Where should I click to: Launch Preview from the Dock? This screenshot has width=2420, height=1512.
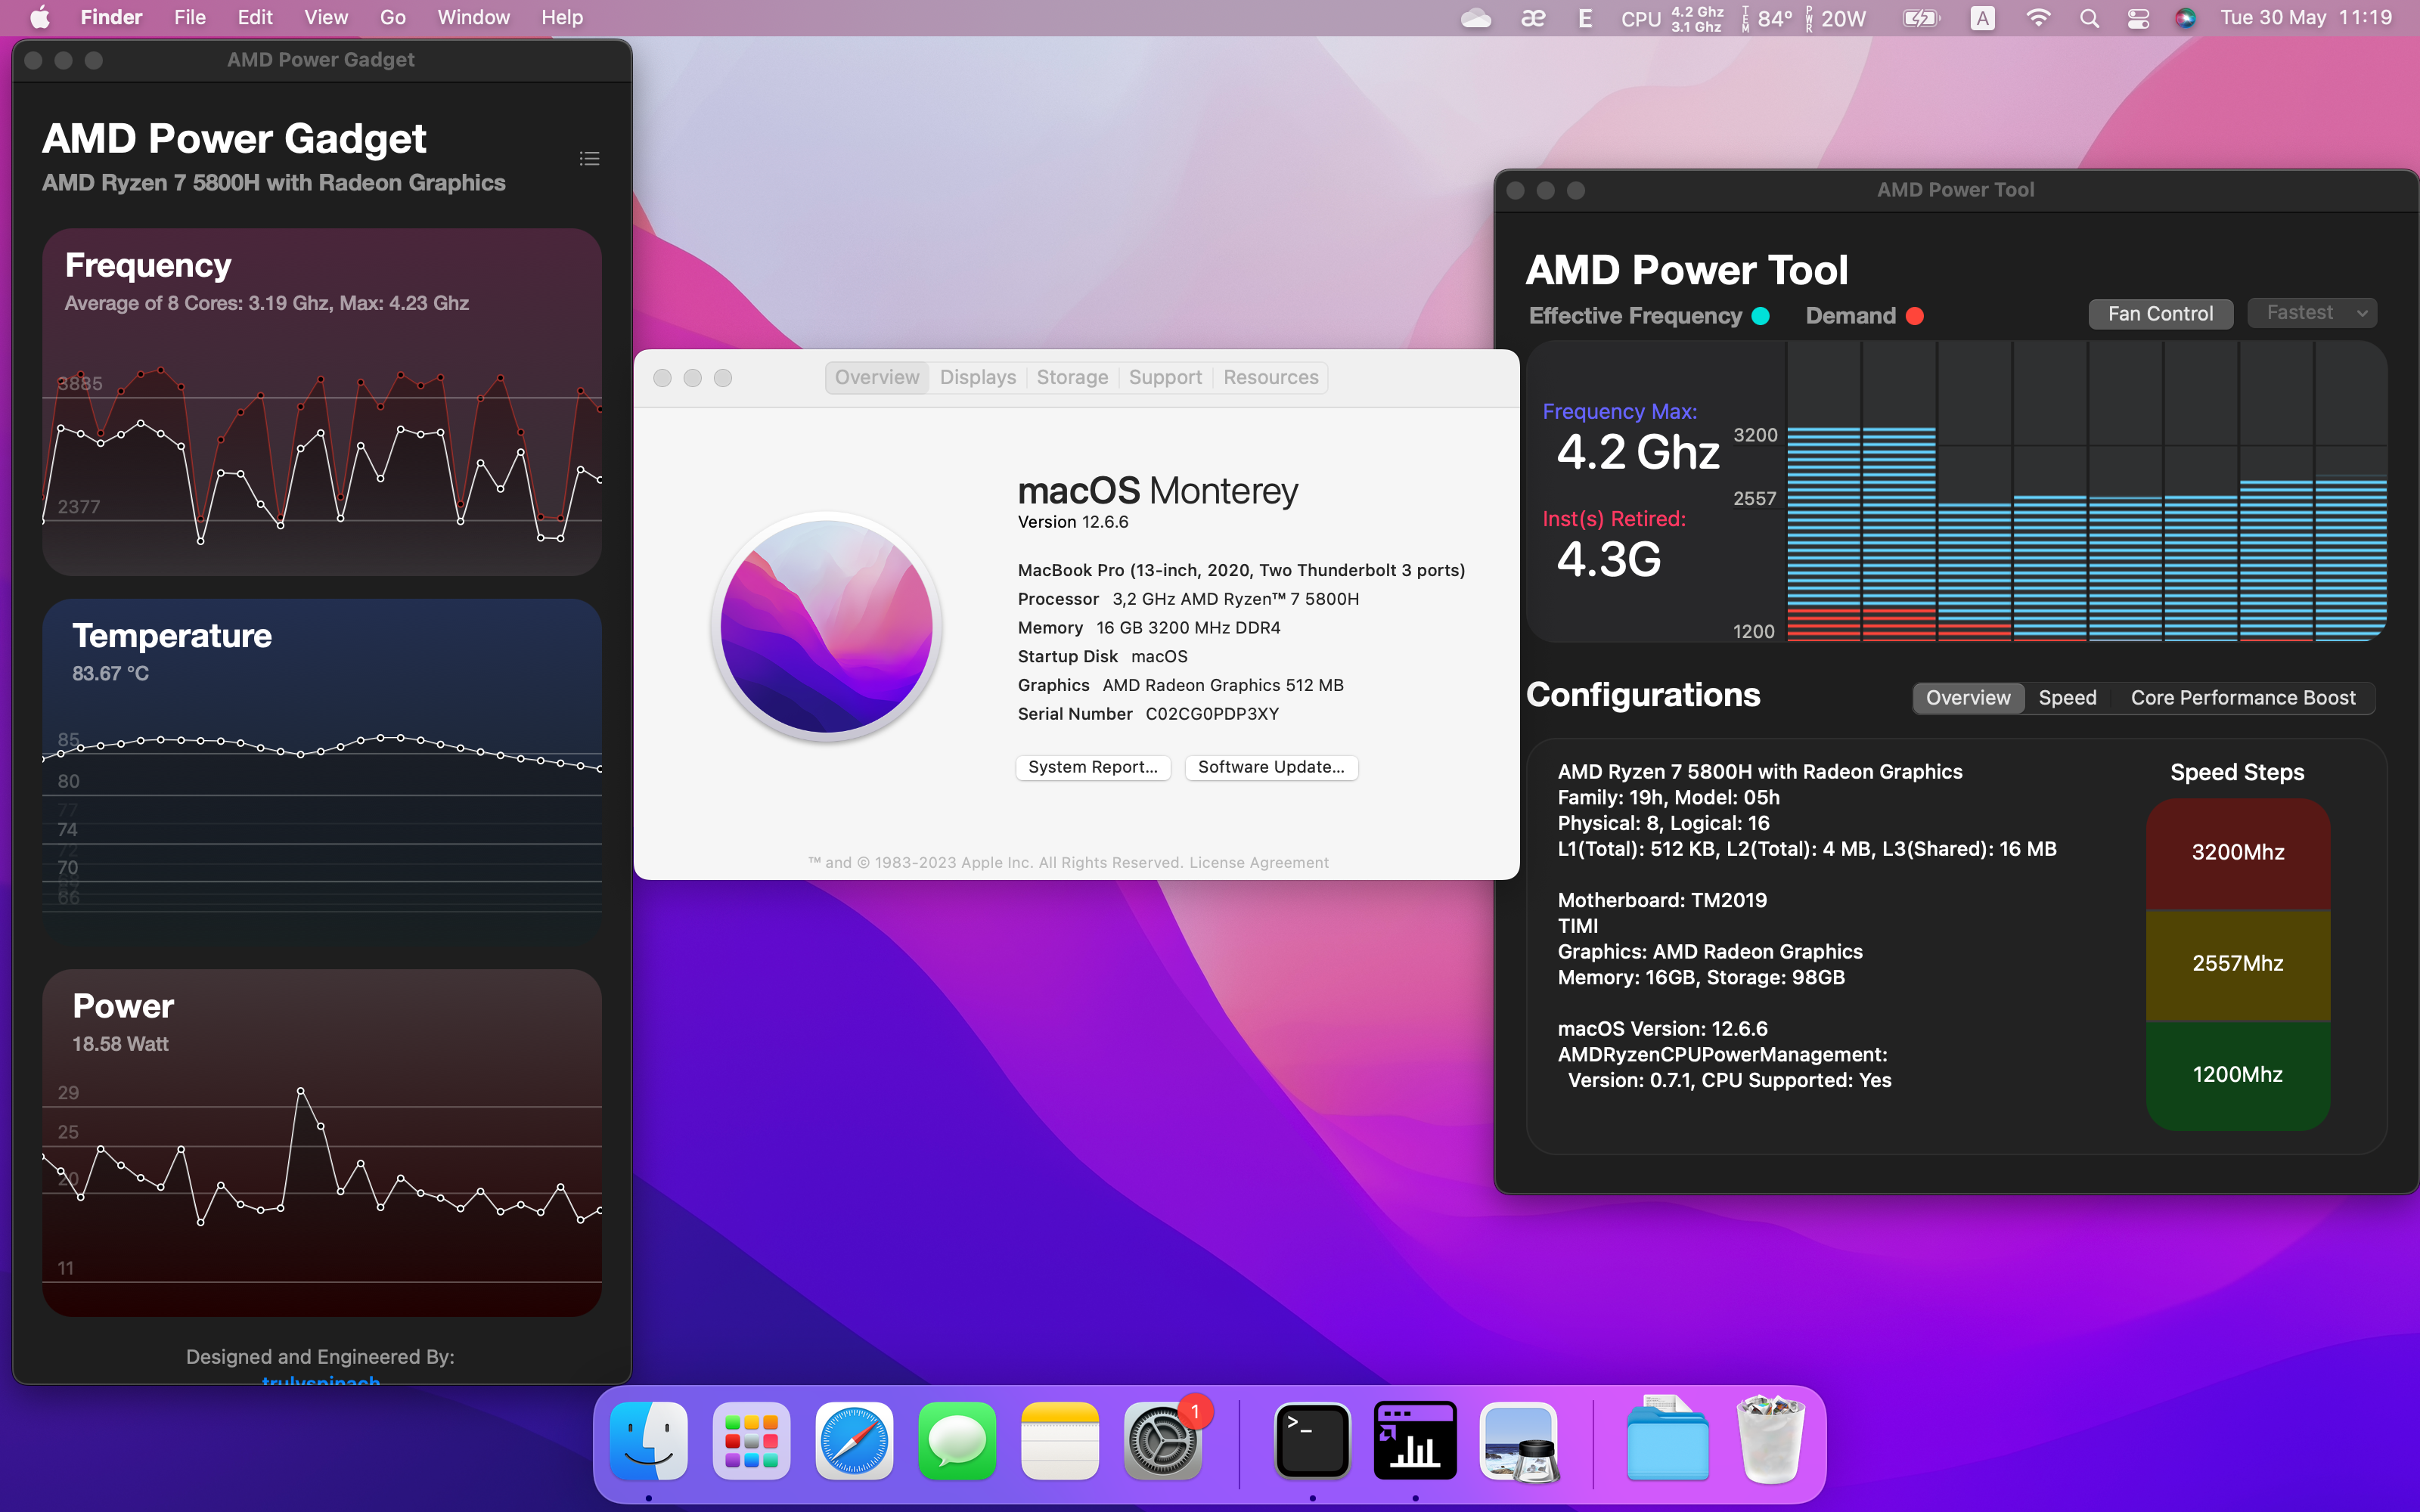tap(1518, 1441)
